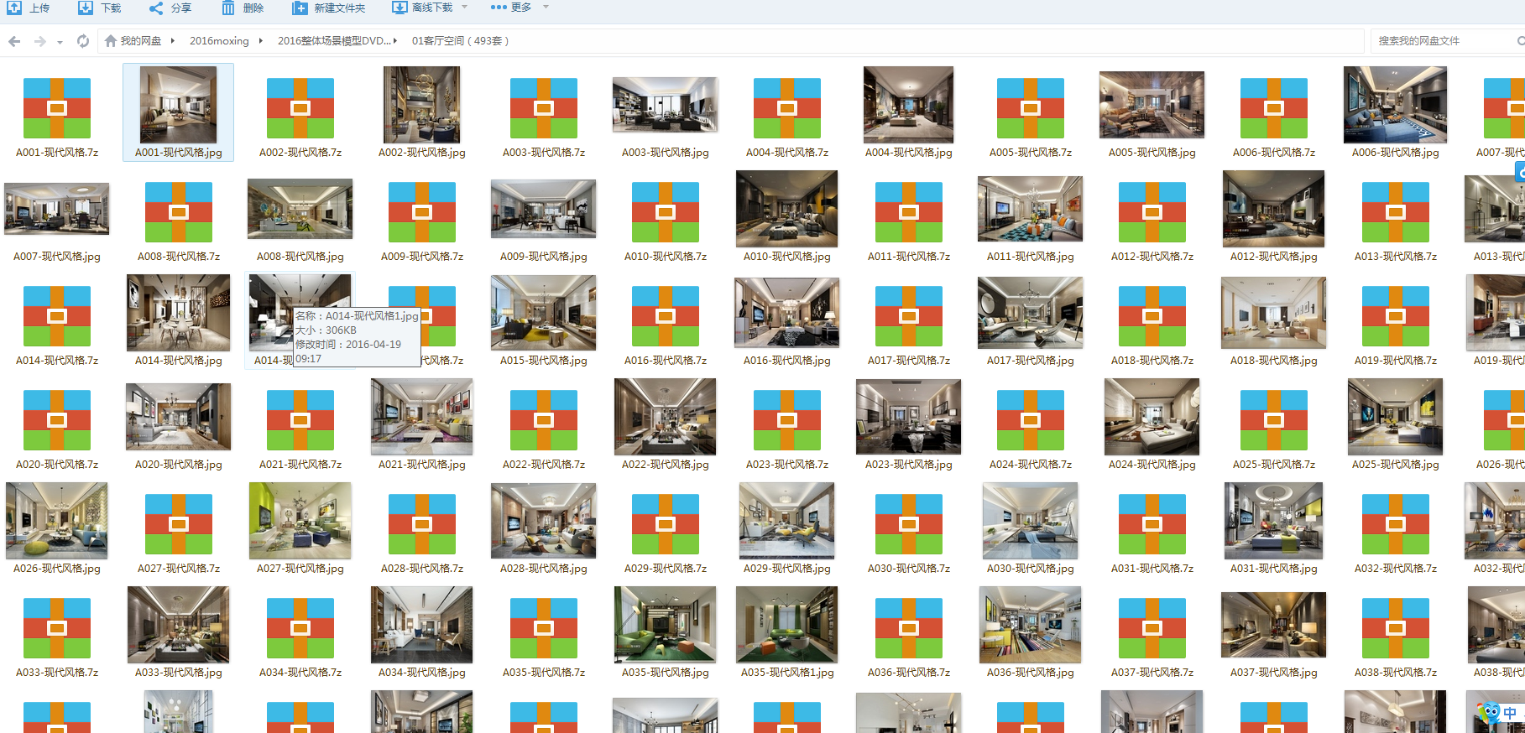Image resolution: width=1525 pixels, height=733 pixels.
Task: Navigate to the 2016moxing breadcrumb folder
Action: 219,41
